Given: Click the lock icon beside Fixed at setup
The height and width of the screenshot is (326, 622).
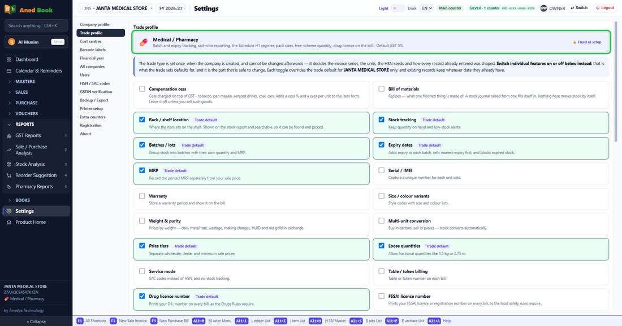Looking at the screenshot, I should 575,42.
